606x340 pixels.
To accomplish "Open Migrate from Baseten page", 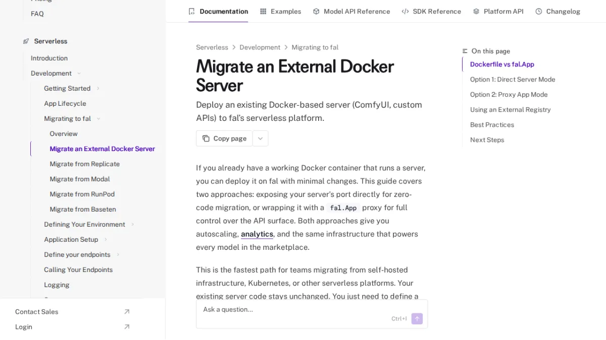I will (x=83, y=210).
